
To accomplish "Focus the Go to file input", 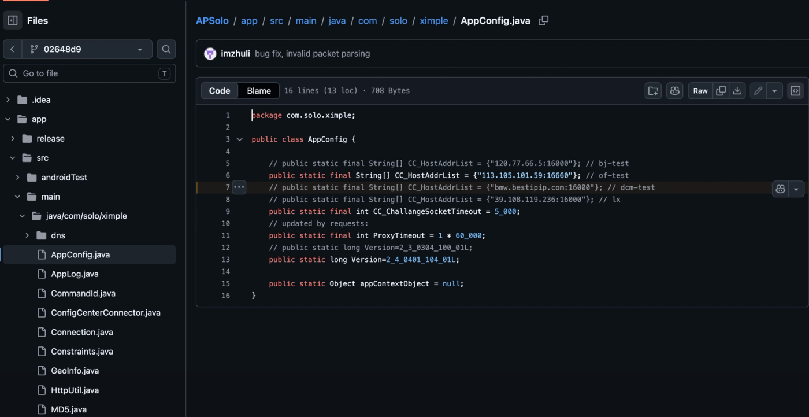I will pyautogui.click(x=90, y=73).
